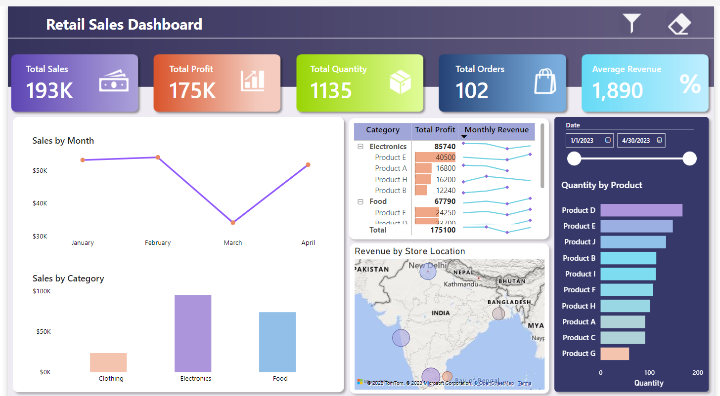Click the profit table vertical scrollbar
720x396 pixels.
[x=542, y=156]
